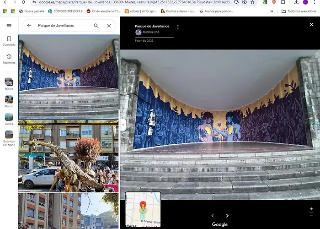The height and width of the screenshot is (229, 320).
Task: Collapse the side panel
Action: pos(122,124)
